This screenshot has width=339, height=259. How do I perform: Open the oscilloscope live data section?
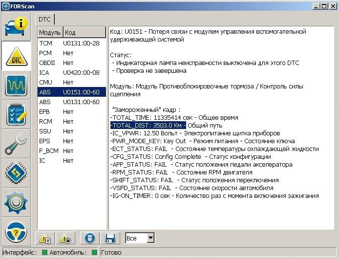(16, 85)
